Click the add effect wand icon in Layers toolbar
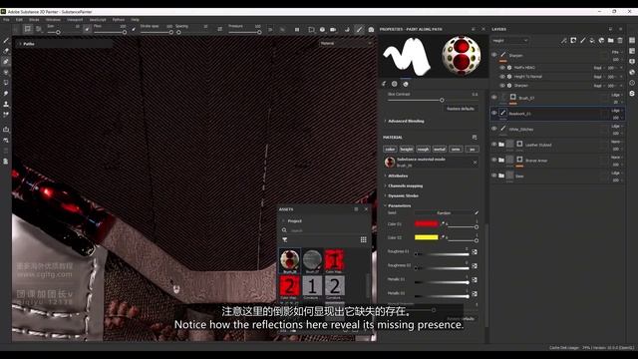Viewport: 638px width, 359px height. pyautogui.click(x=564, y=40)
